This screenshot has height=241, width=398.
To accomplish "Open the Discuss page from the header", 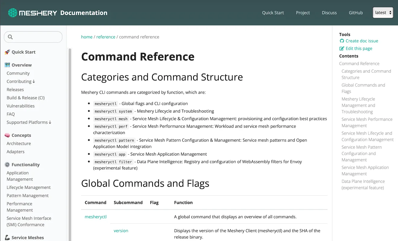I will (329, 12).
